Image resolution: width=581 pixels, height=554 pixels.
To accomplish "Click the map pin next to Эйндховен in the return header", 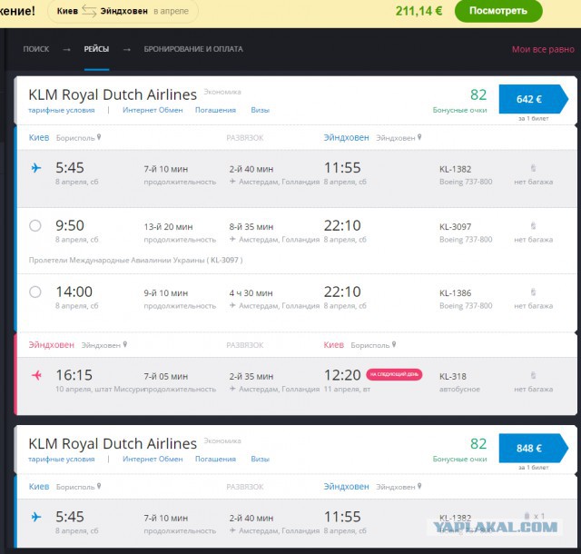I will (x=125, y=344).
